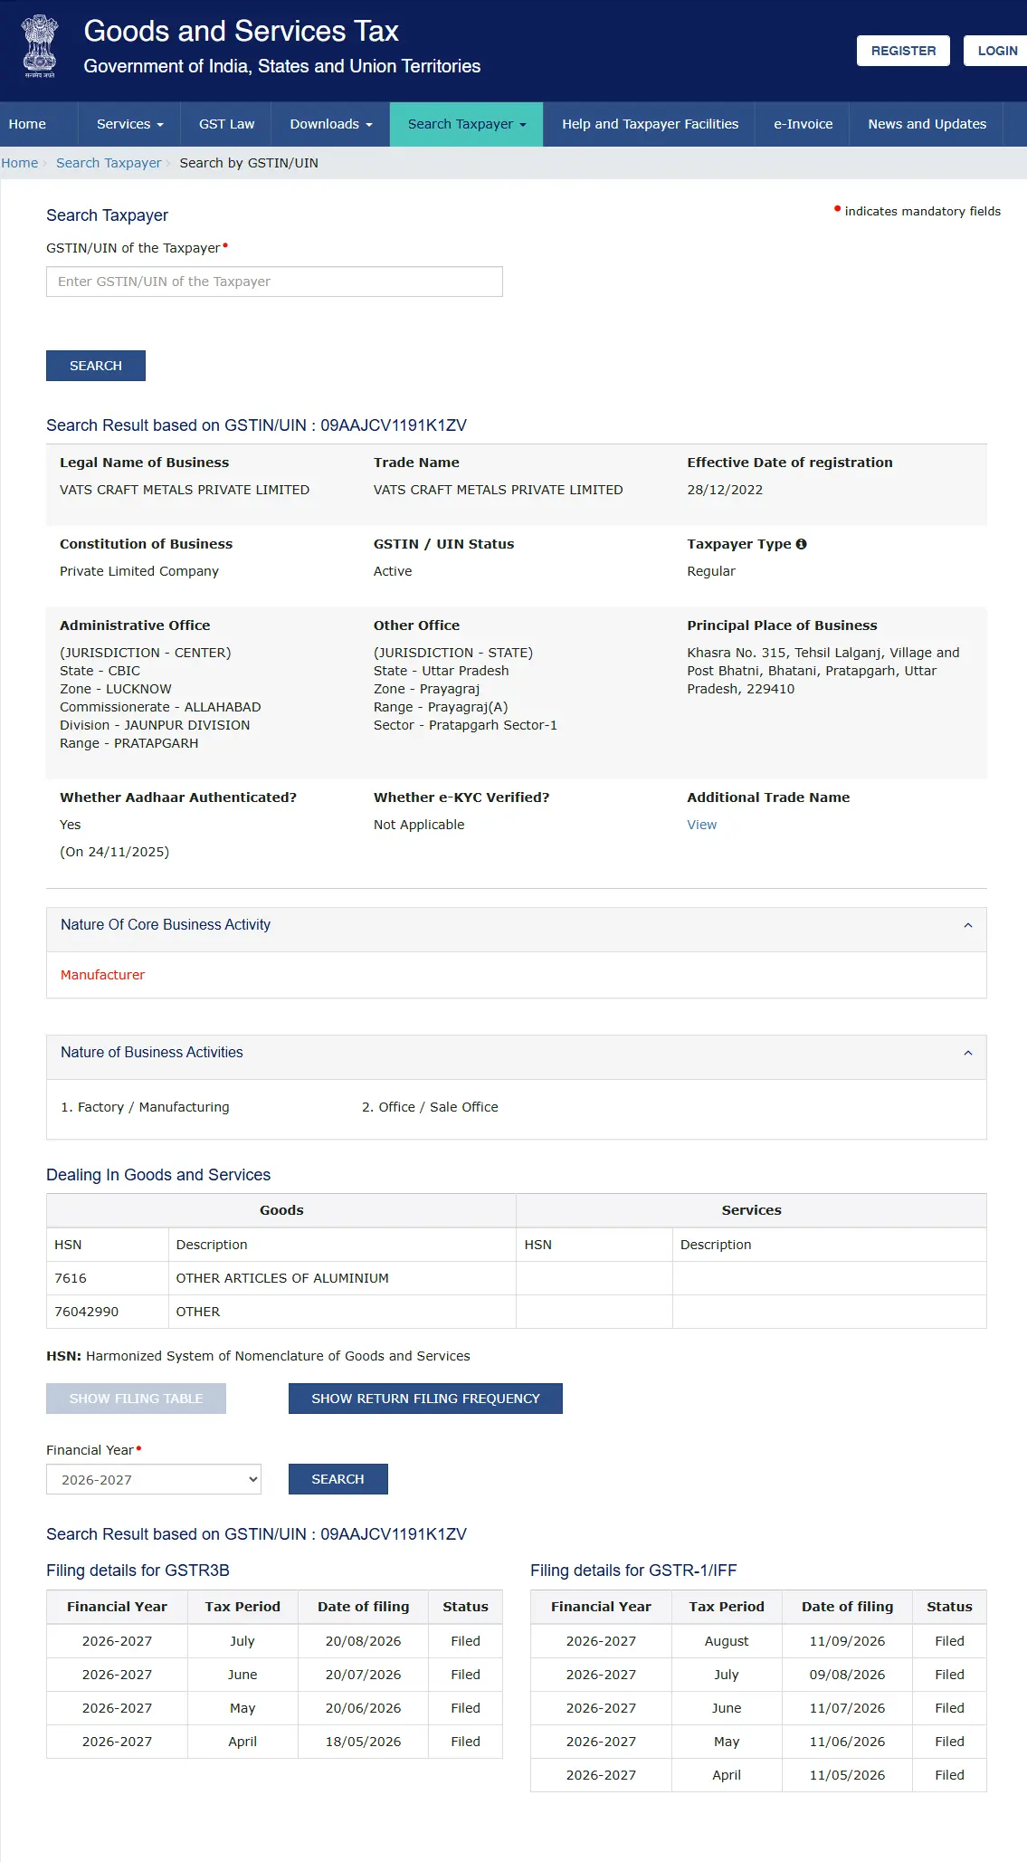Image resolution: width=1027 pixels, height=1862 pixels.
Task: Click effective registration date 28/12/2022
Action: (x=725, y=490)
